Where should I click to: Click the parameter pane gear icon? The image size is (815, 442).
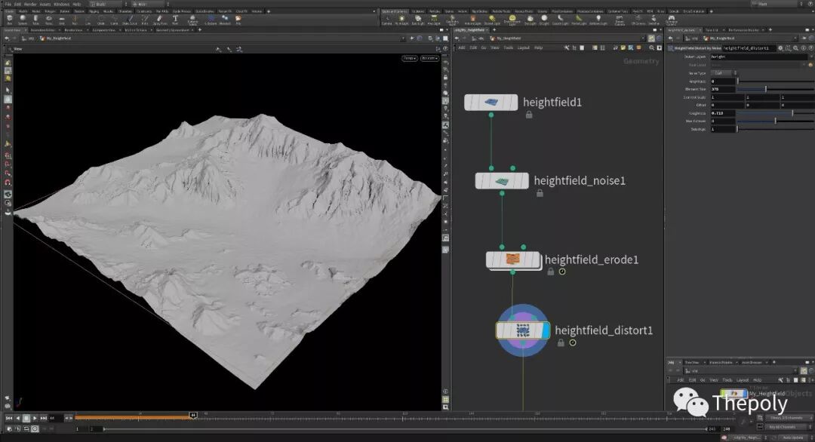781,48
